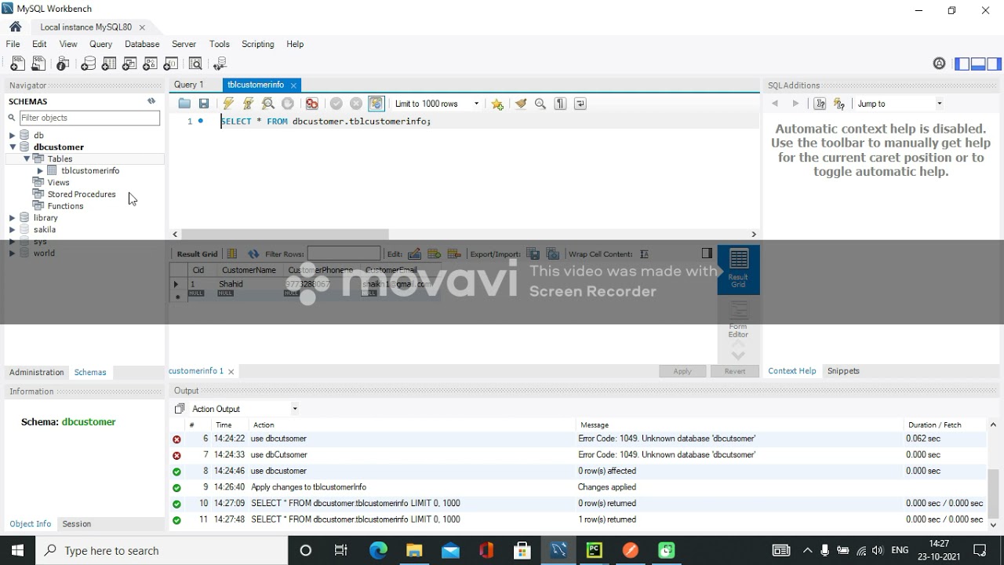Switch to the Administration tab

coord(37,372)
